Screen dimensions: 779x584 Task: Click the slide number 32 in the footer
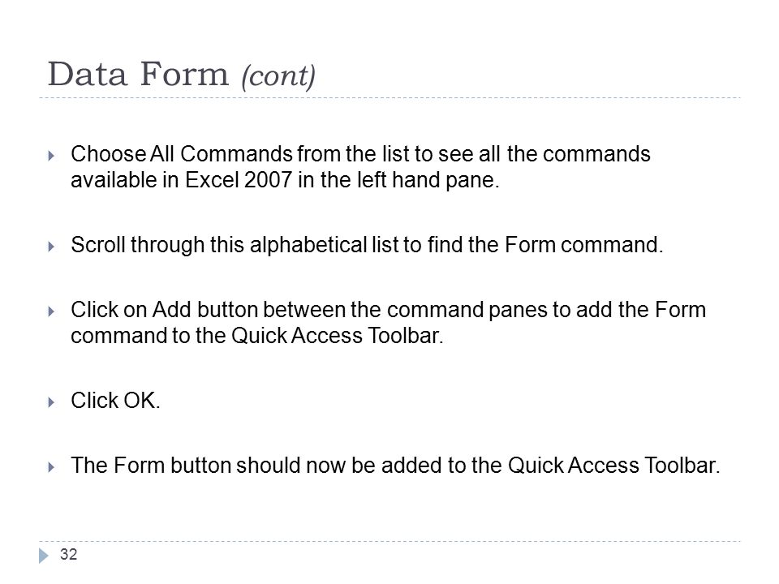click(68, 554)
